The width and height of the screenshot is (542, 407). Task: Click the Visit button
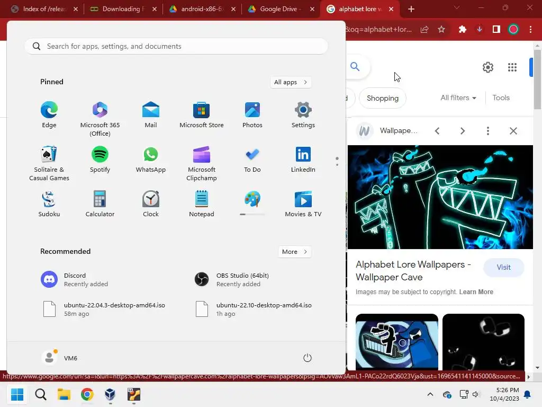(x=504, y=267)
